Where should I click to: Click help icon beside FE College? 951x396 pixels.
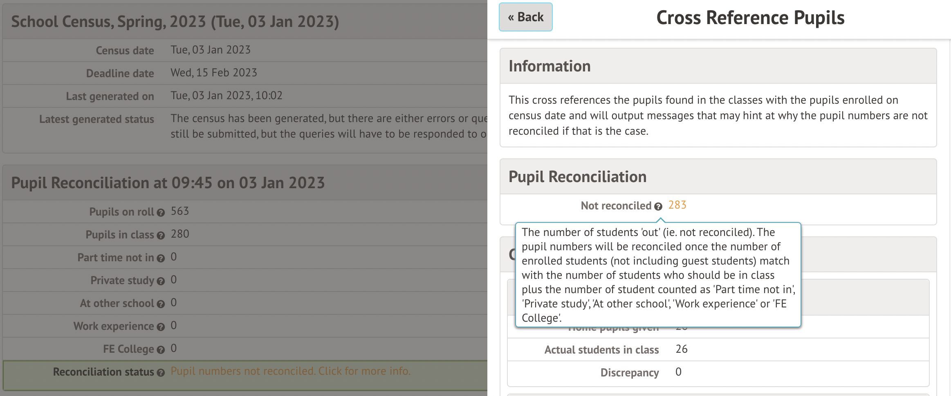pos(161,350)
